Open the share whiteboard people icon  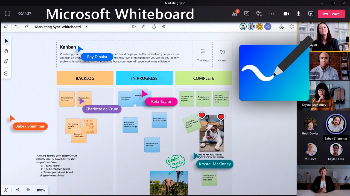click(281, 27)
